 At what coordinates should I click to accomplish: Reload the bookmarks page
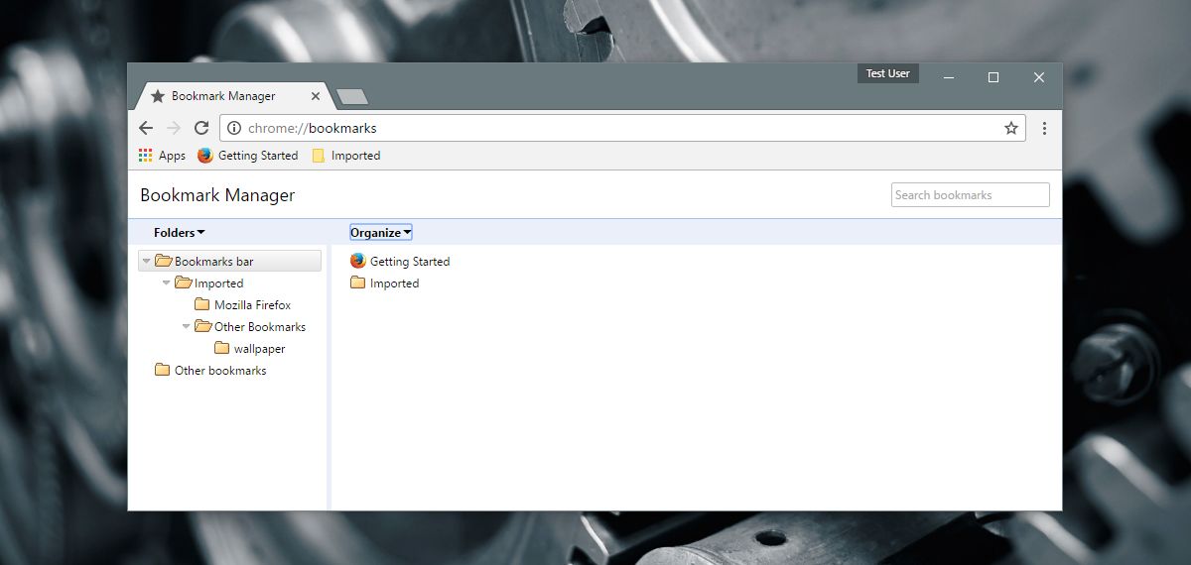coord(201,128)
